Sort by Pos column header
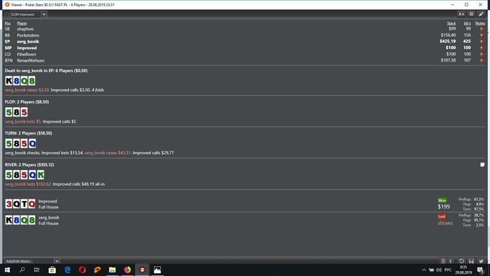 tap(8, 23)
